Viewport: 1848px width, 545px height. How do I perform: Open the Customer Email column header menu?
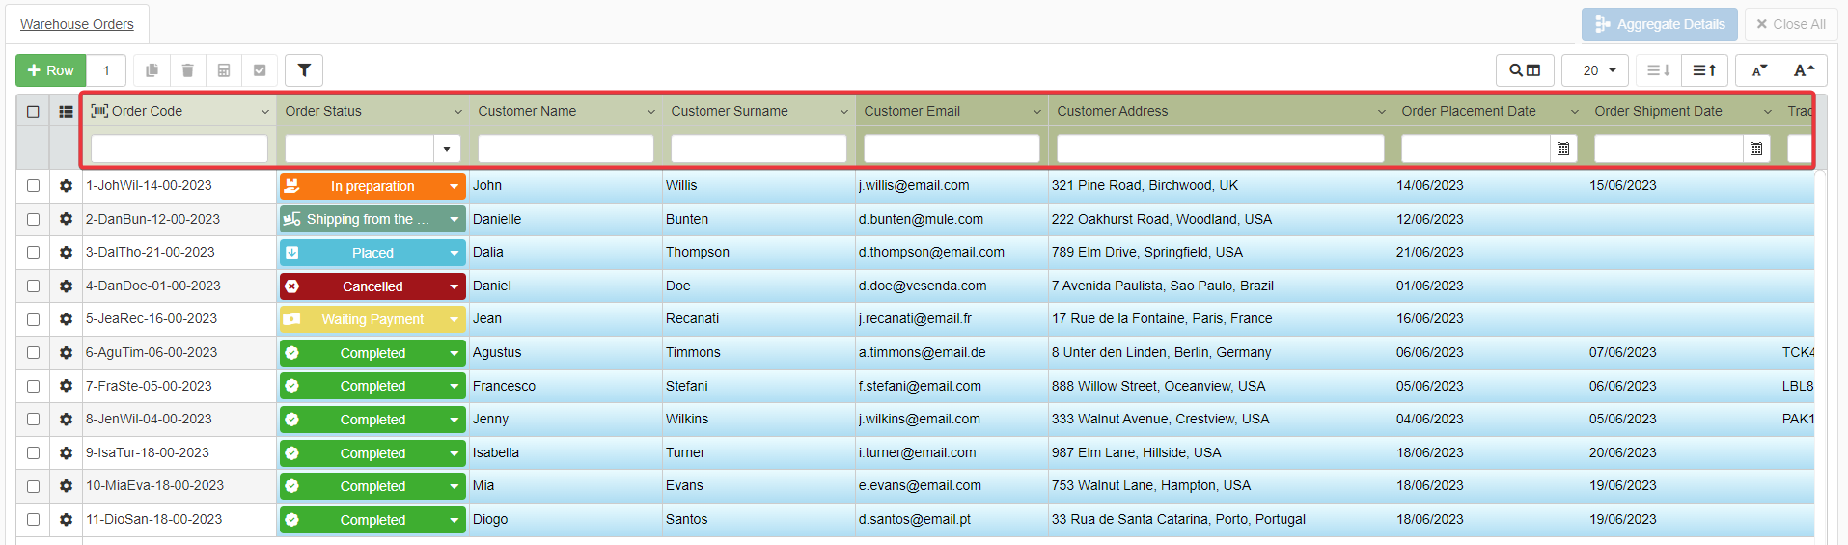pos(1037,112)
